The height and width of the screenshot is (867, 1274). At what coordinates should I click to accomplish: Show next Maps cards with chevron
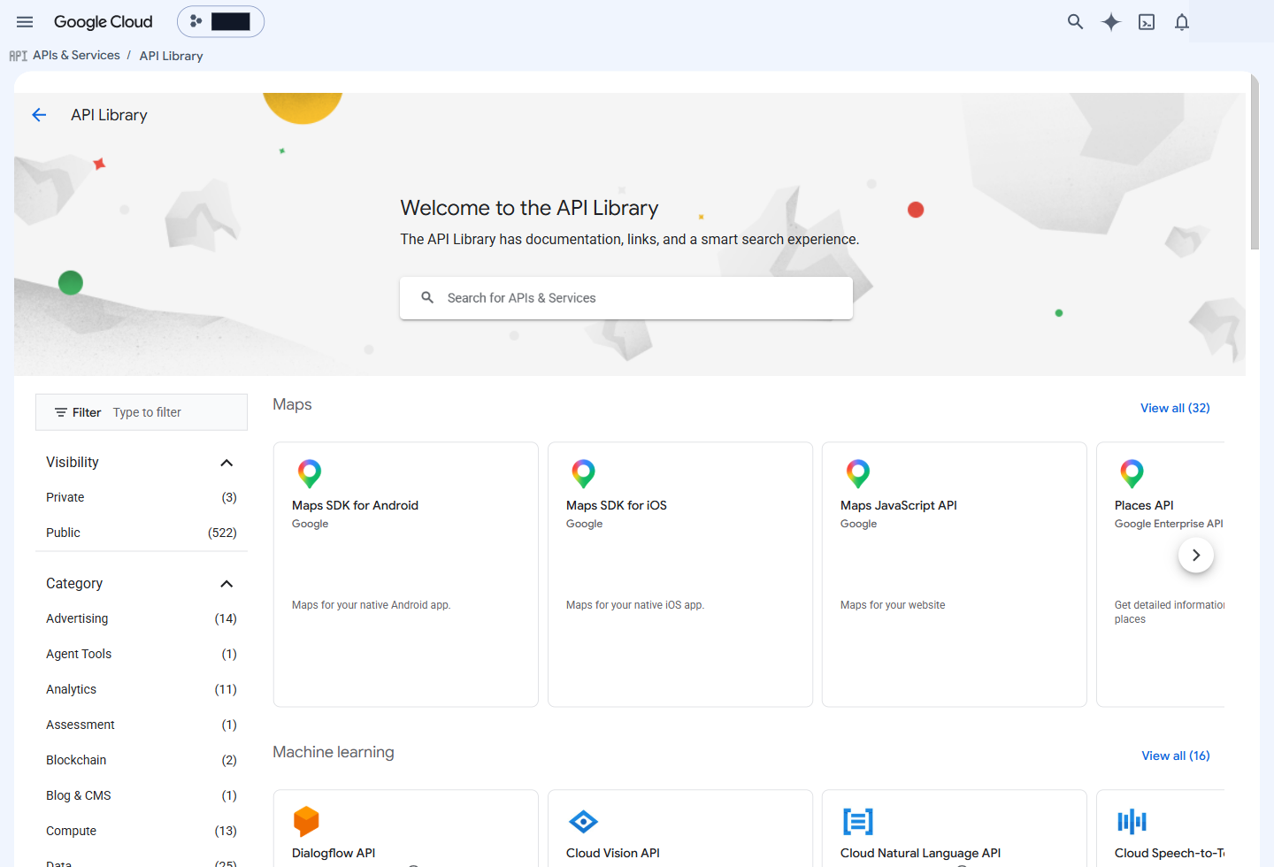point(1196,556)
